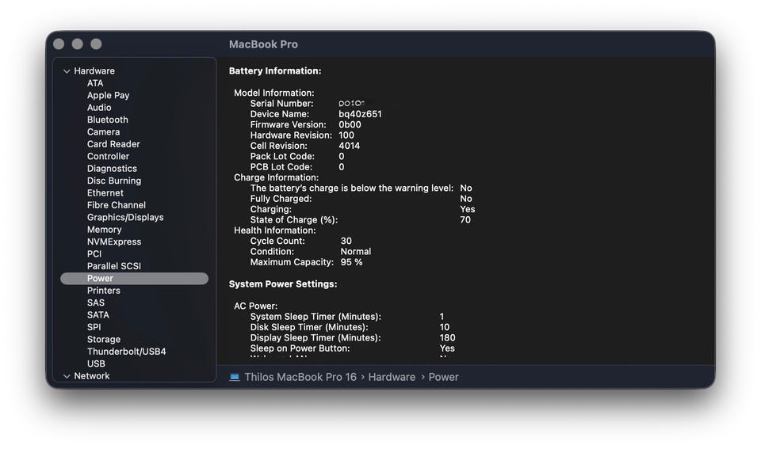This screenshot has height=449, width=761.
Task: Open the Storage entry
Action: 104,340
